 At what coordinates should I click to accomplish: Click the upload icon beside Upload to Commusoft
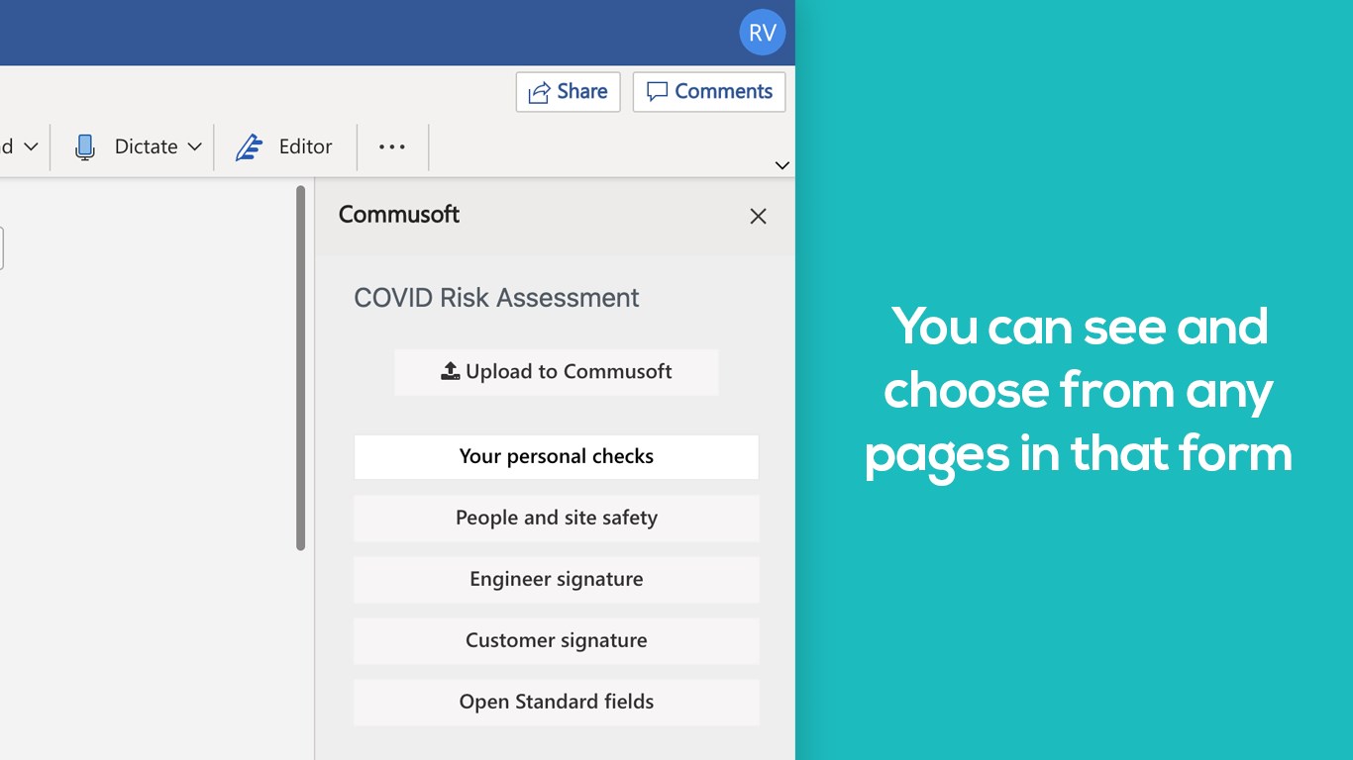coord(451,371)
